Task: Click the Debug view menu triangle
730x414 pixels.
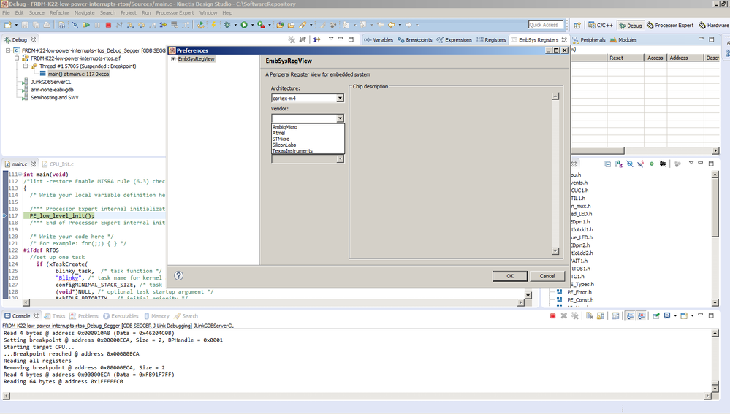Action: click(x=331, y=39)
